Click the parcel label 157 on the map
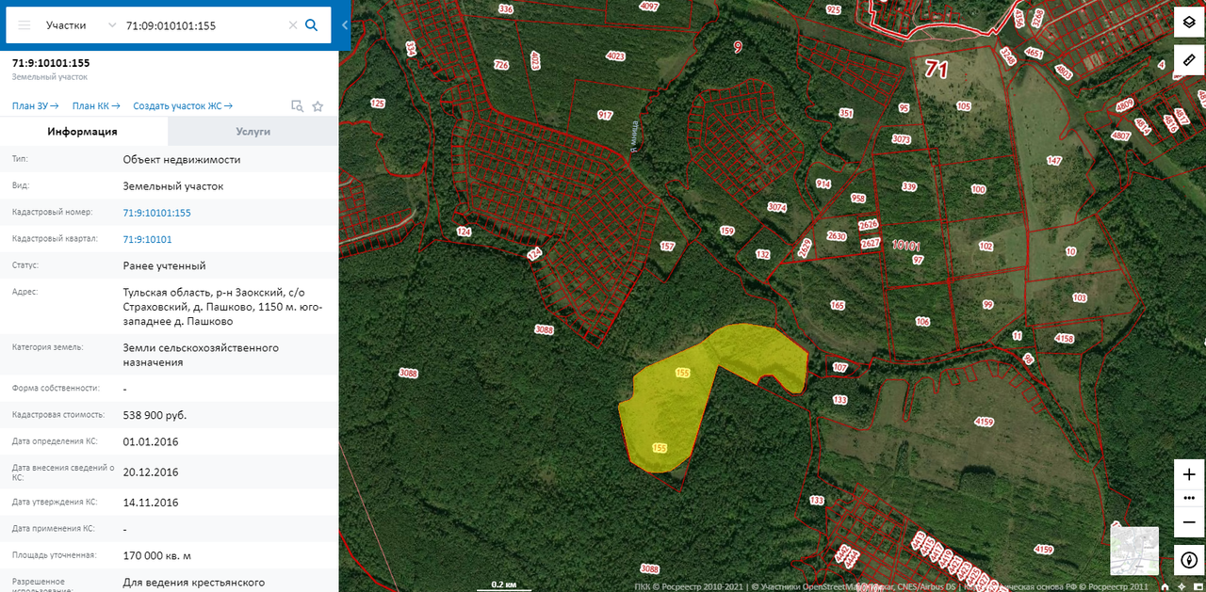The width and height of the screenshot is (1206, 592). [667, 247]
